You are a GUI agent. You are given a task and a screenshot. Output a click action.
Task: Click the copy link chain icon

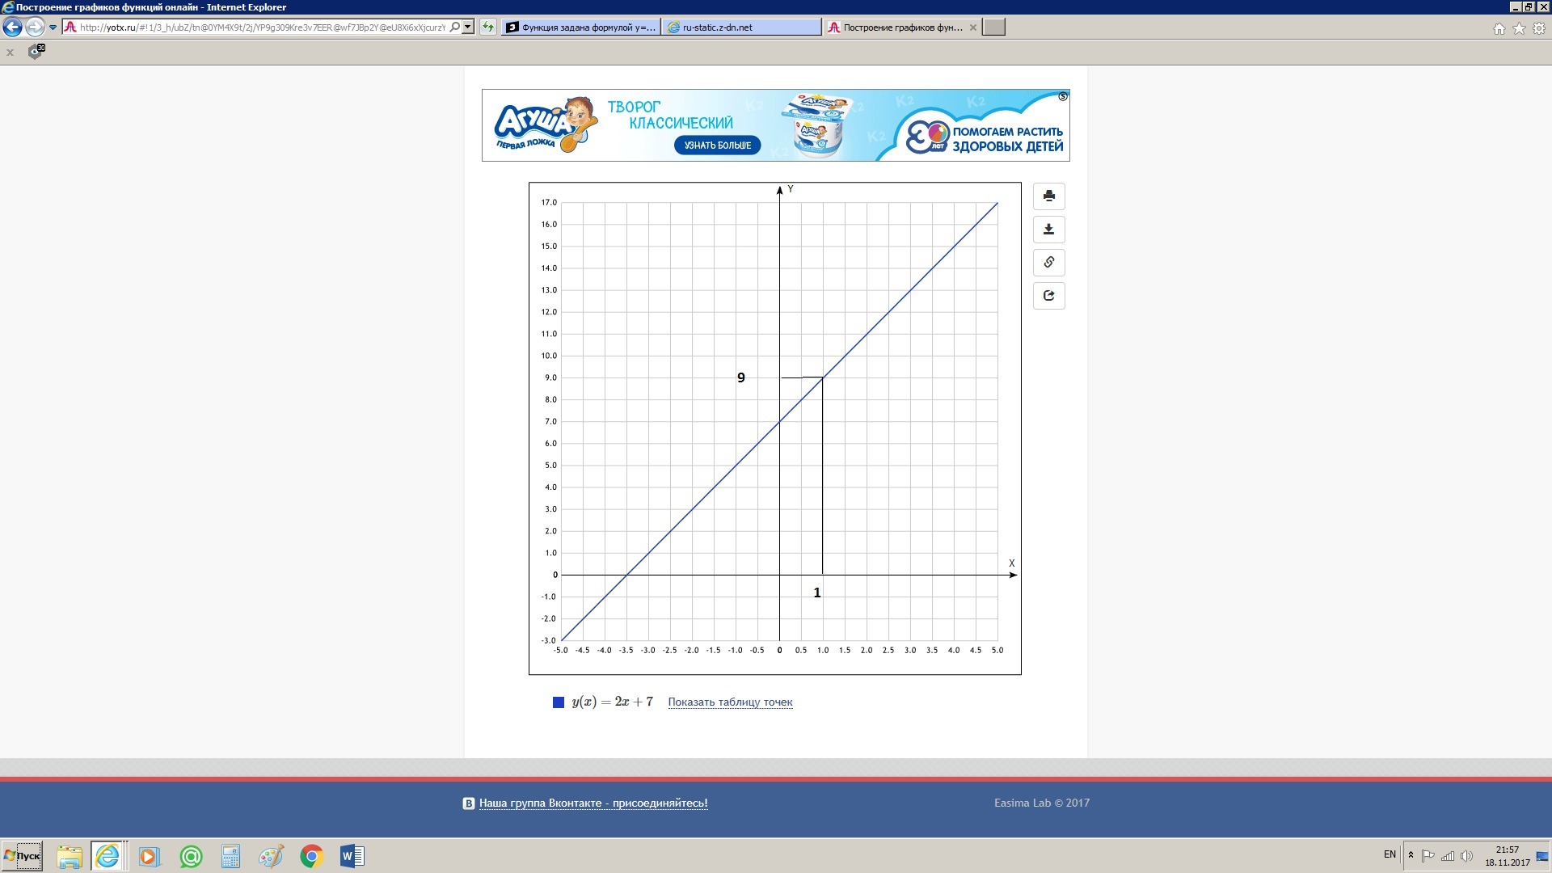click(x=1048, y=263)
